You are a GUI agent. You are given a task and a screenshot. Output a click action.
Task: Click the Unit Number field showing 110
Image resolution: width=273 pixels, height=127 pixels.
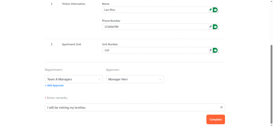coord(152,50)
